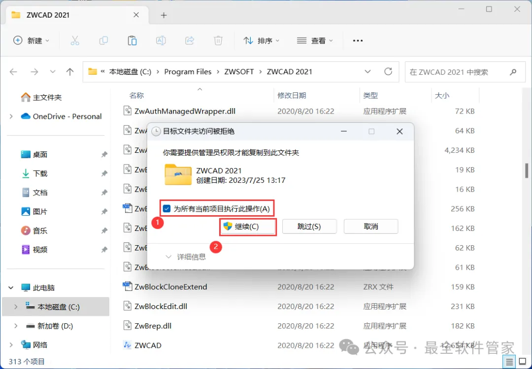This screenshot has height=369, width=532.
Task: Collapse 此电脑 tree node
Action: (11, 288)
